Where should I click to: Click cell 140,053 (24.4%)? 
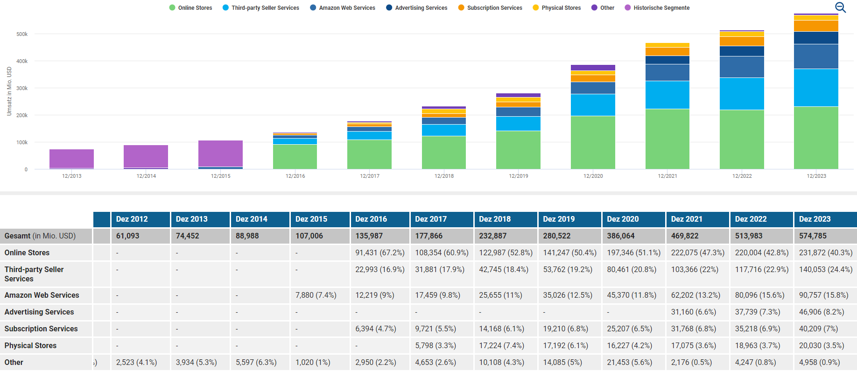tap(826, 270)
